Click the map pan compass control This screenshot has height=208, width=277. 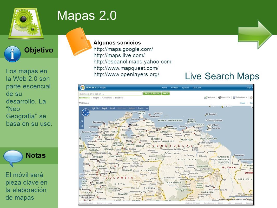(85, 112)
